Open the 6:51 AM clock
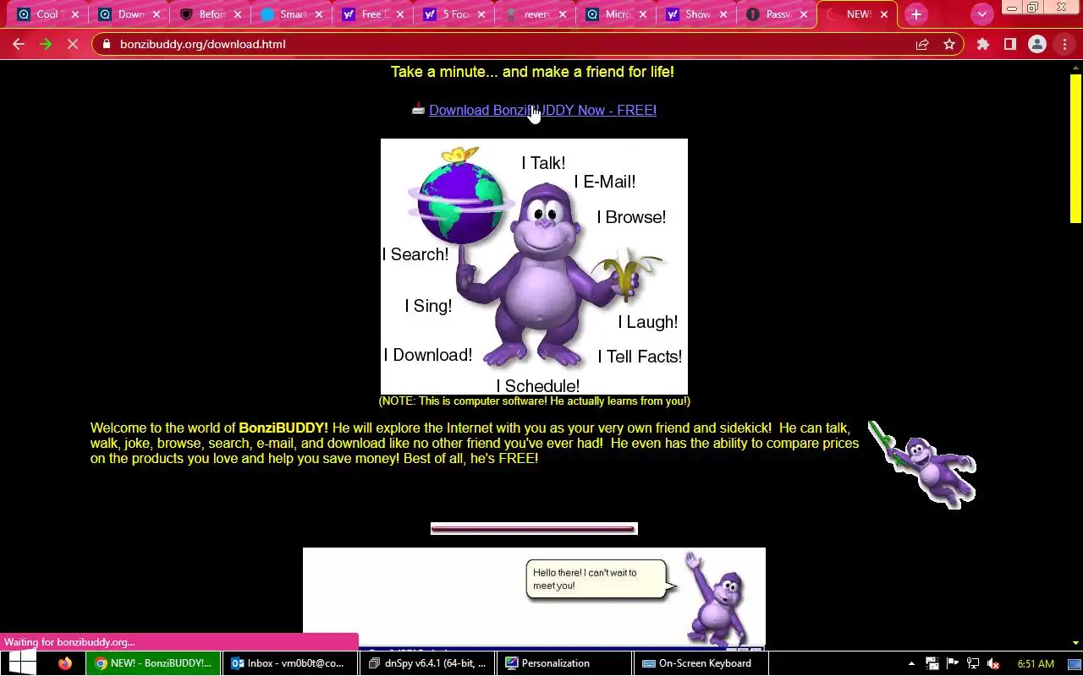 (x=1036, y=664)
